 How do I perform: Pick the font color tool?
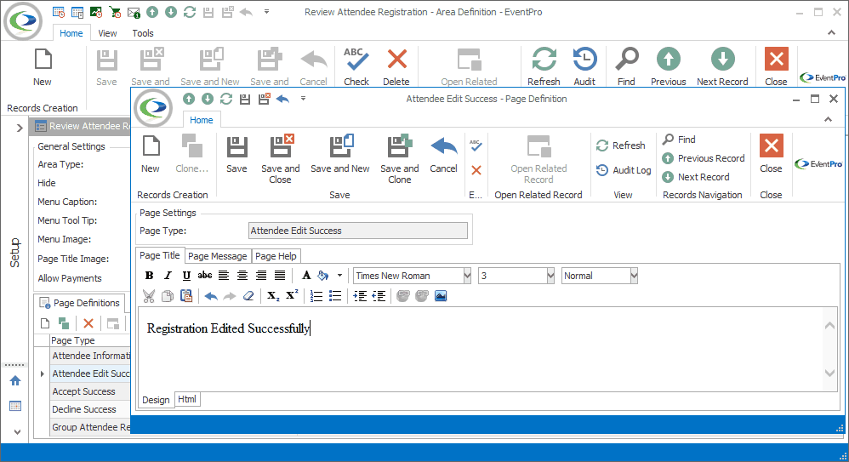(x=306, y=276)
